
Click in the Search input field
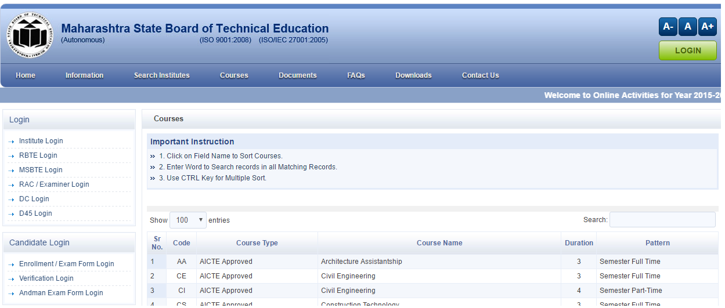tap(662, 220)
